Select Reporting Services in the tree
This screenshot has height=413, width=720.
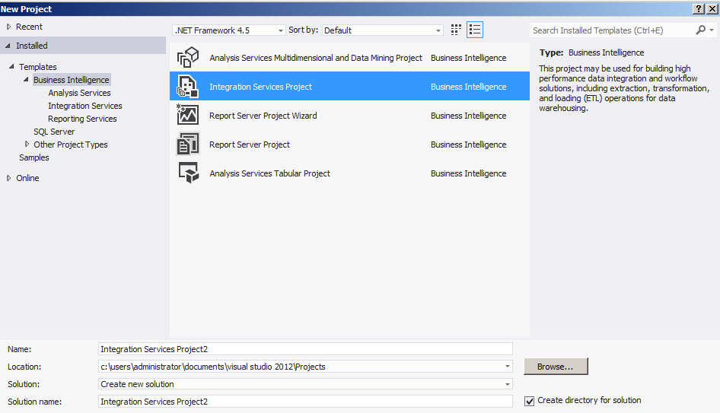tap(82, 119)
